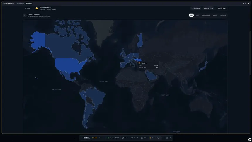Click the map icon in bottom bar
The image size is (252, 142).
pos(167,138)
